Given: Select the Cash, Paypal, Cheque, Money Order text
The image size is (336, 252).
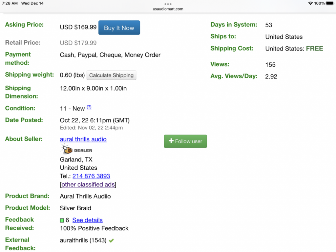Looking at the screenshot, I should 110,55.
